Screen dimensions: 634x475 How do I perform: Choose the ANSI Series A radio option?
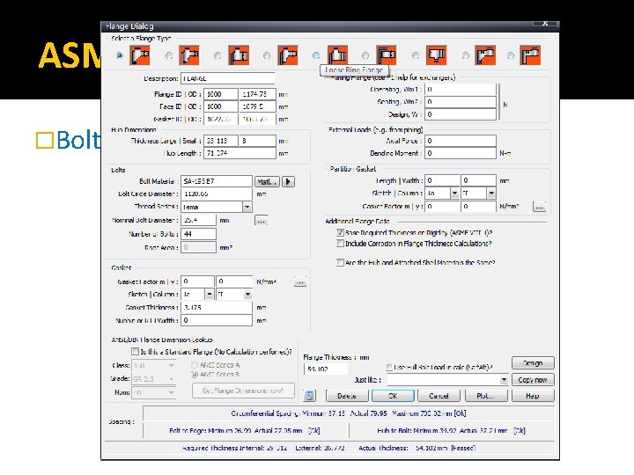(194, 365)
